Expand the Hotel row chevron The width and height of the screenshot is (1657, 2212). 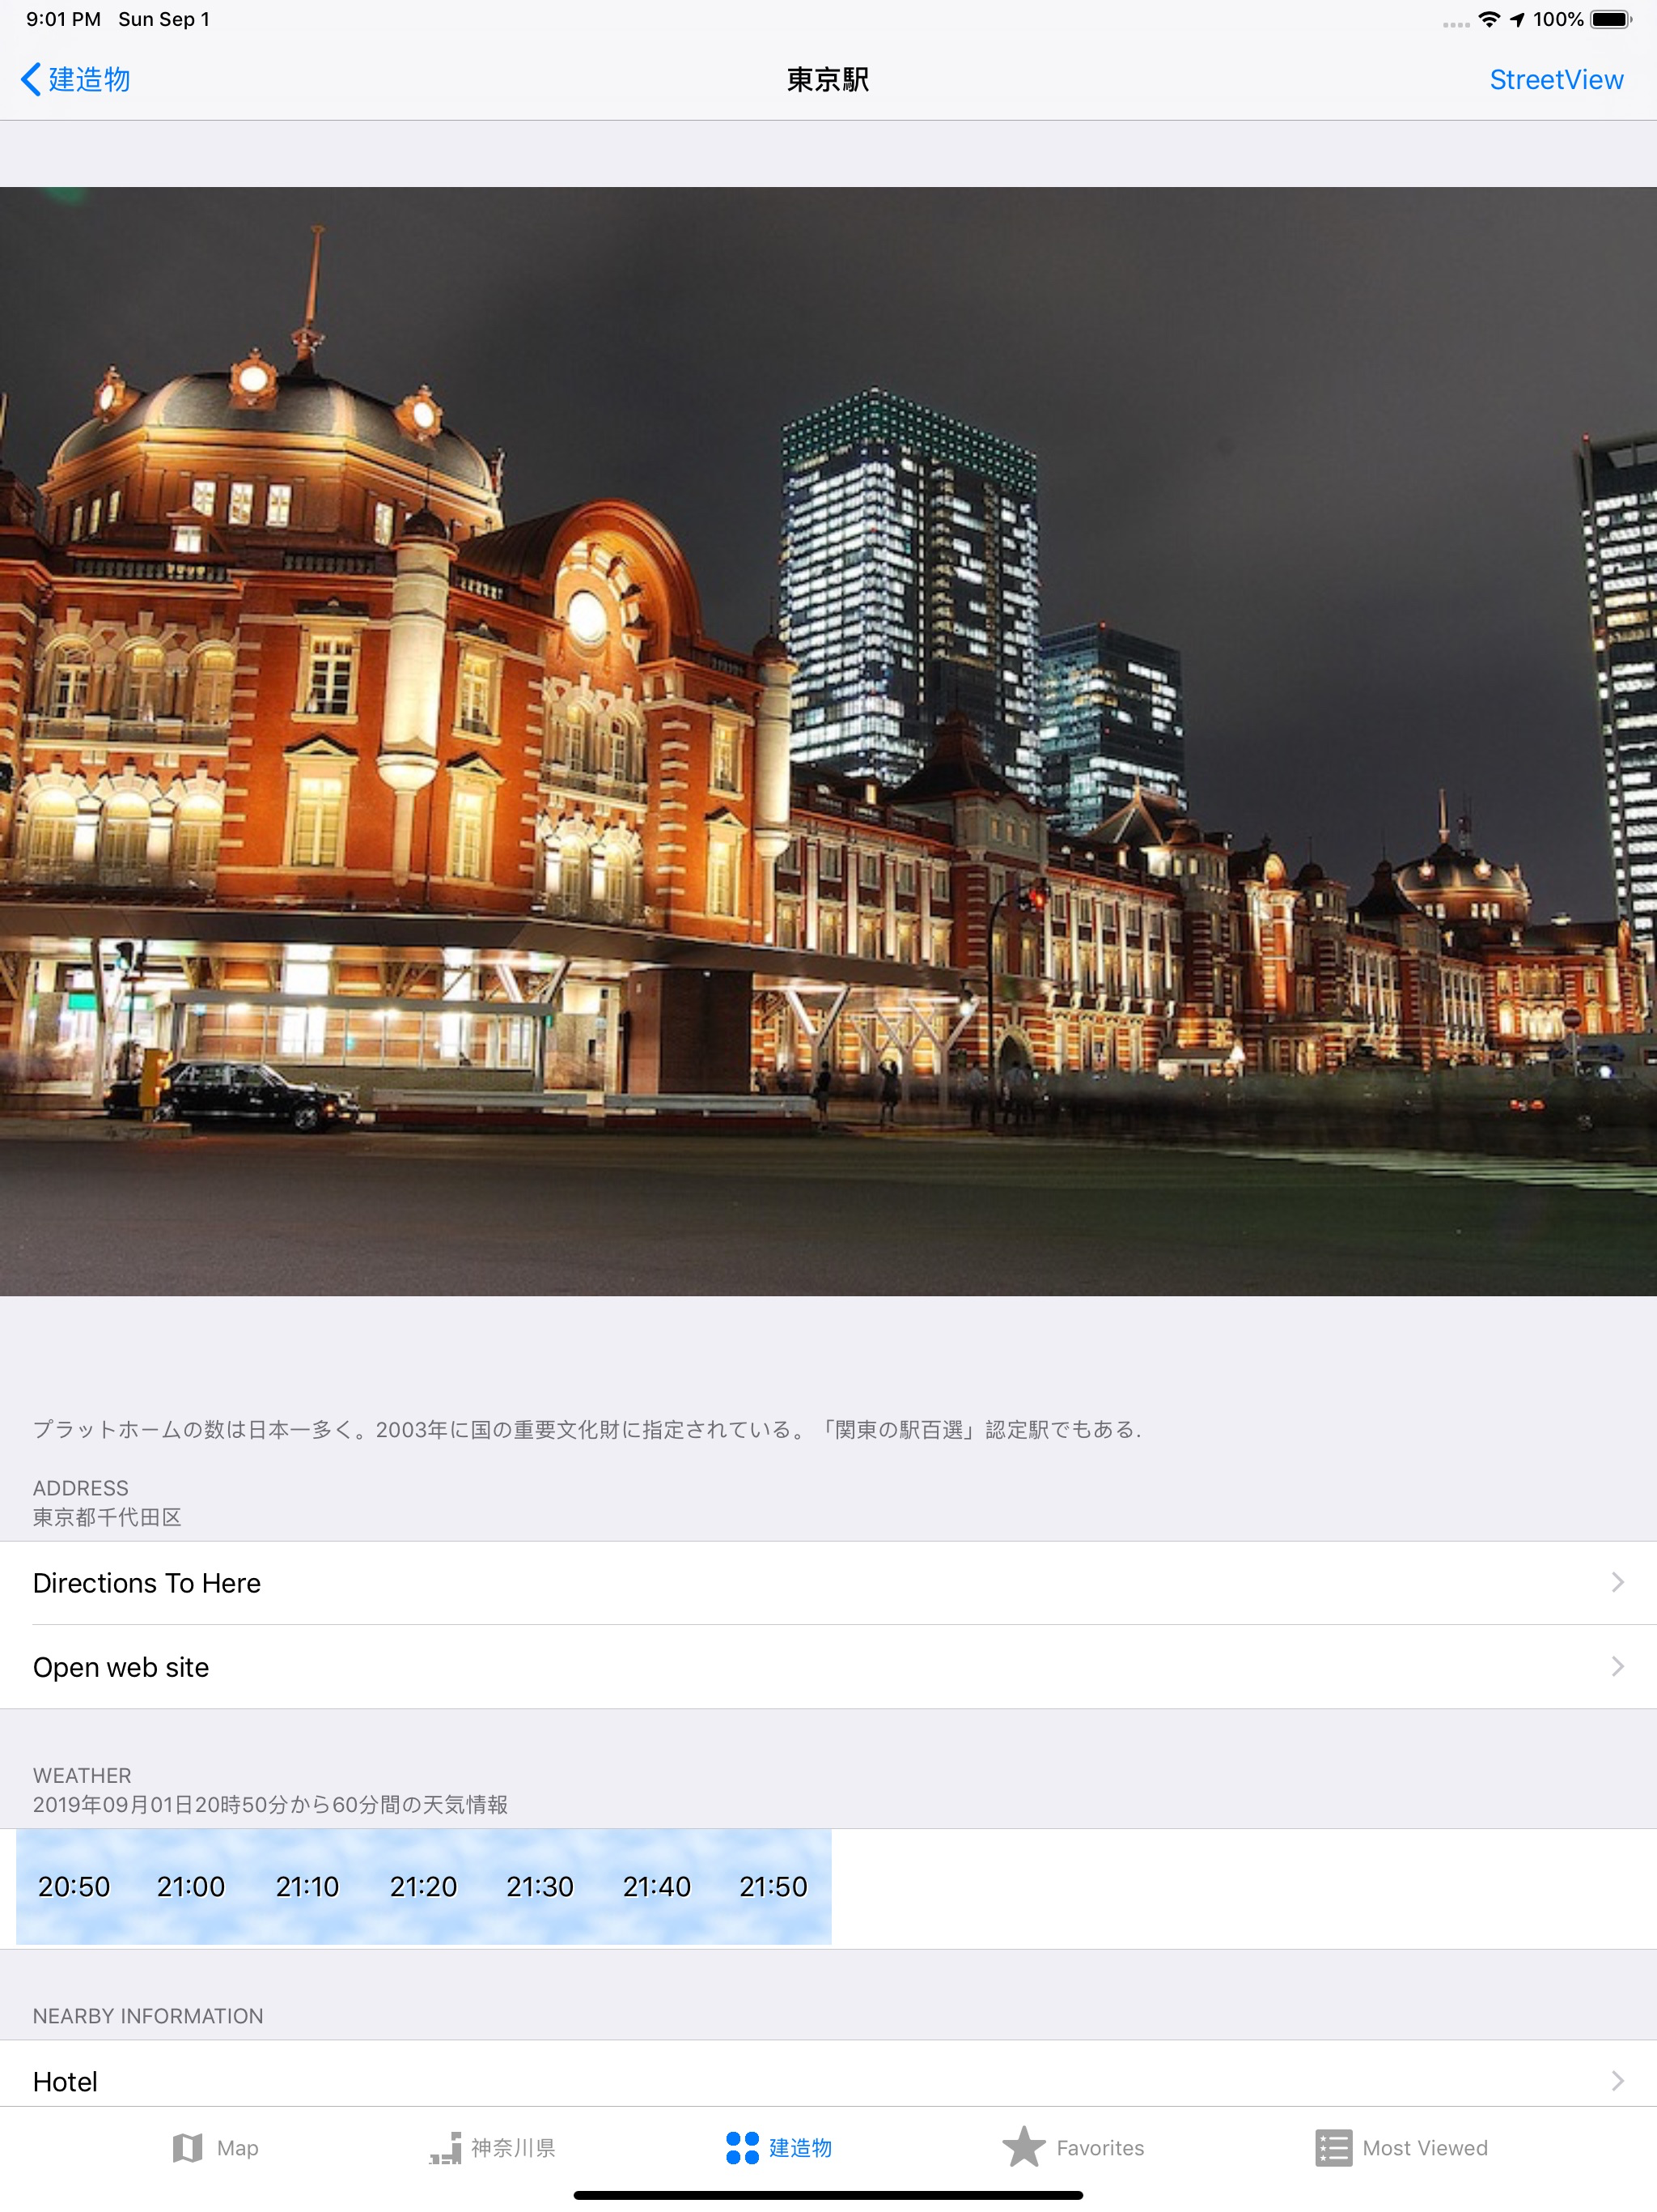pos(1617,2081)
